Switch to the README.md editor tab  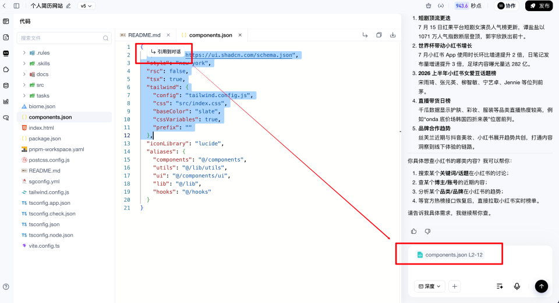[144, 35]
